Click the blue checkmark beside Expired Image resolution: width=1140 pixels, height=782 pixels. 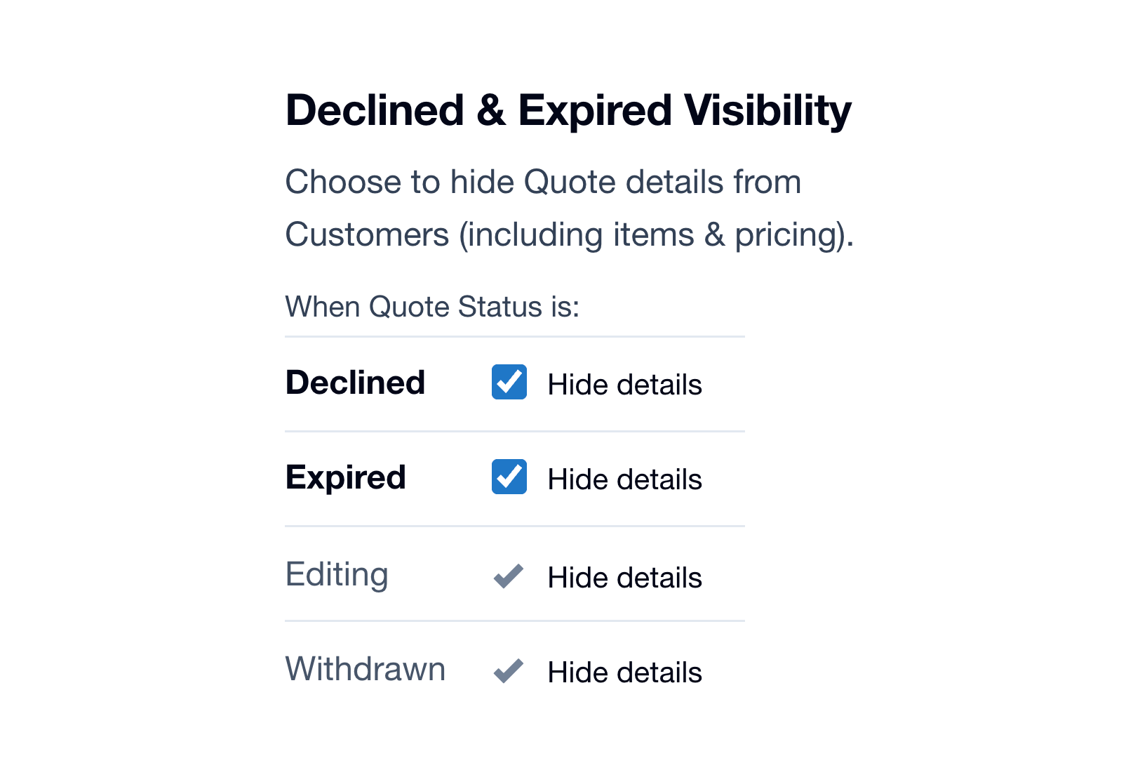509,478
